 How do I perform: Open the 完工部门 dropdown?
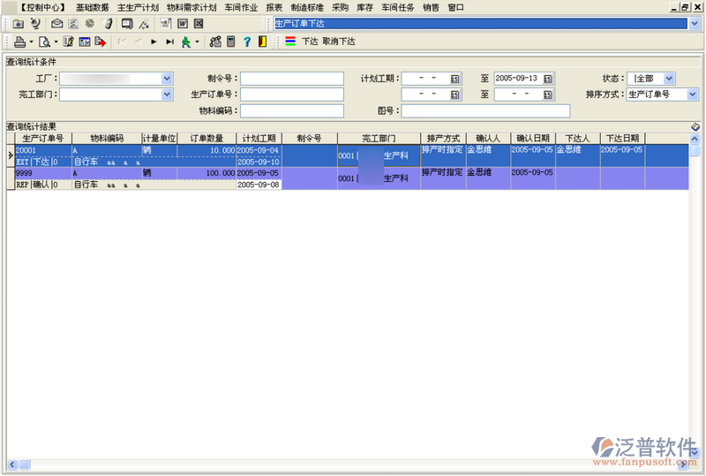click(x=167, y=94)
